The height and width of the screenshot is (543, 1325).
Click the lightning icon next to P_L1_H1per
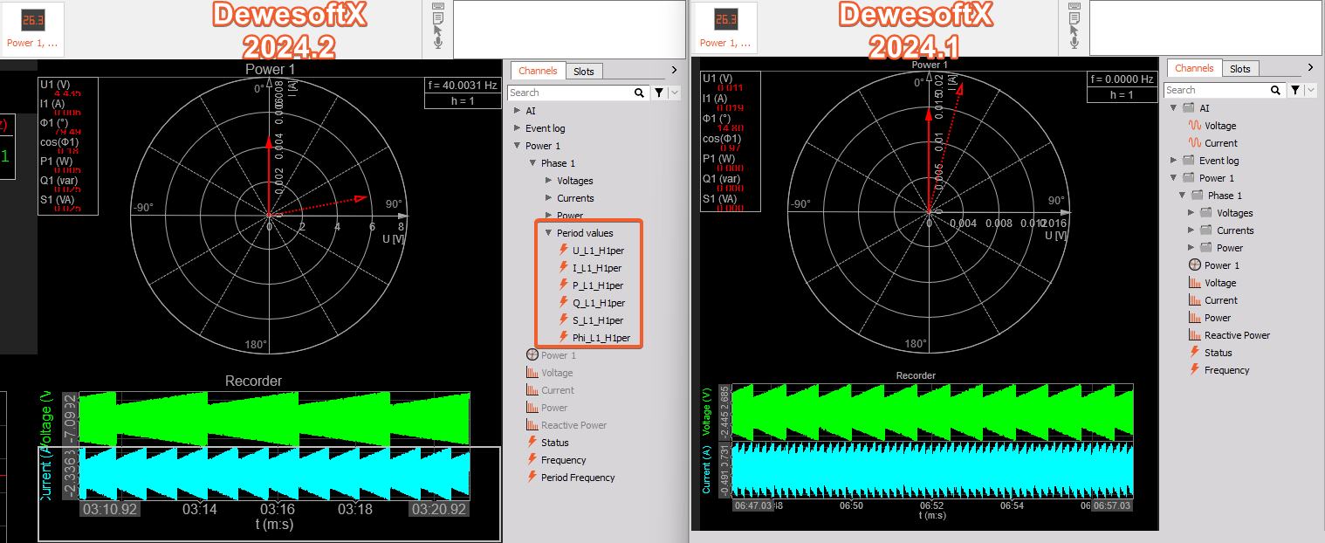click(x=564, y=285)
